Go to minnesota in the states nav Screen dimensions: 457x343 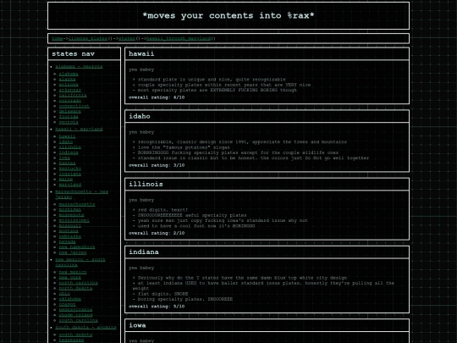pos(71,215)
